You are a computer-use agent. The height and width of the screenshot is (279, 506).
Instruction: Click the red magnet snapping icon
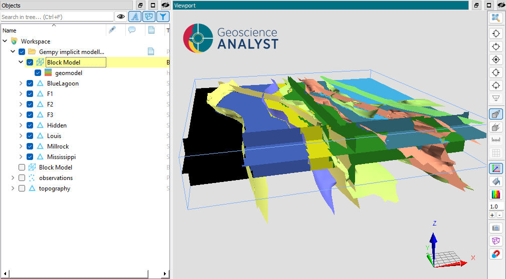[x=496, y=254]
